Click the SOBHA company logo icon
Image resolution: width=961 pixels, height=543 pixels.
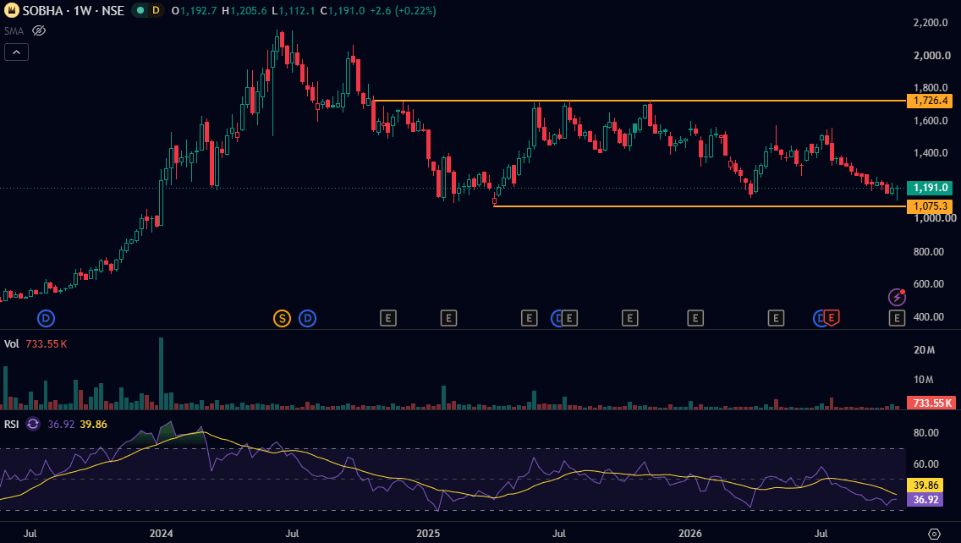pyautogui.click(x=12, y=10)
